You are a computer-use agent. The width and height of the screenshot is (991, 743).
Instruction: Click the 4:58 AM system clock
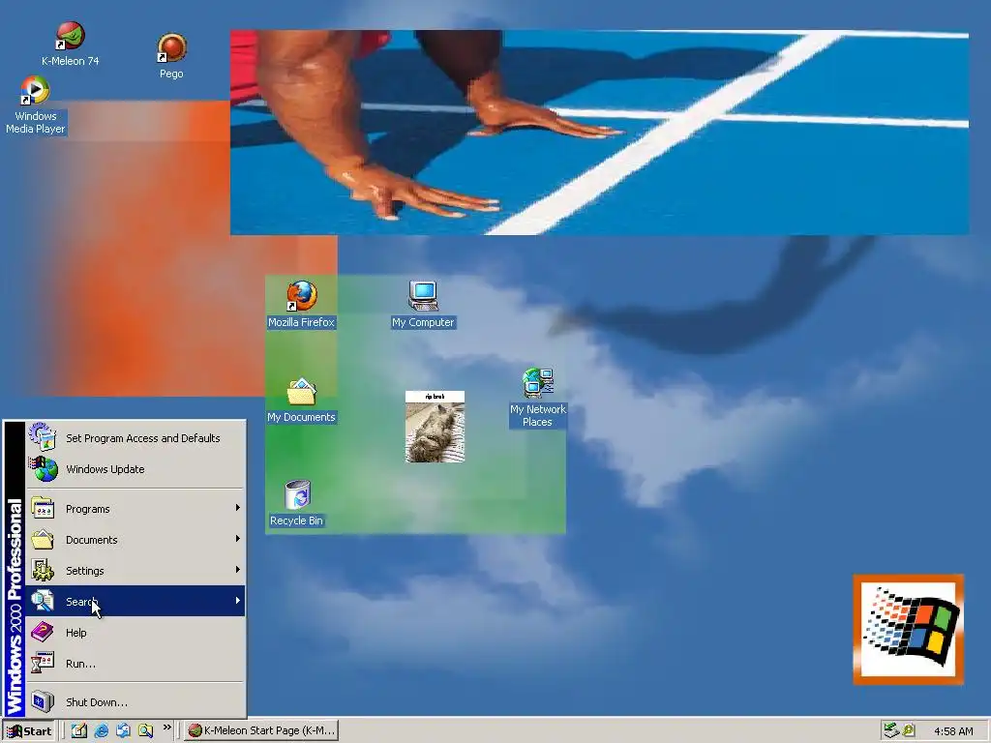pos(953,731)
